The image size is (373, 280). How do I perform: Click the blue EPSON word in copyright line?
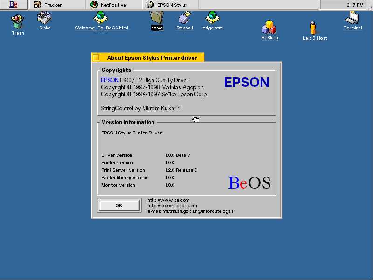click(110, 80)
